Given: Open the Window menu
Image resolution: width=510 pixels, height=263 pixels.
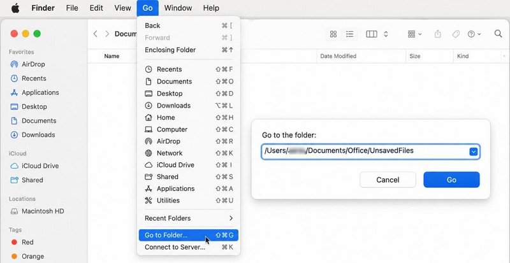Looking at the screenshot, I should tap(178, 8).
